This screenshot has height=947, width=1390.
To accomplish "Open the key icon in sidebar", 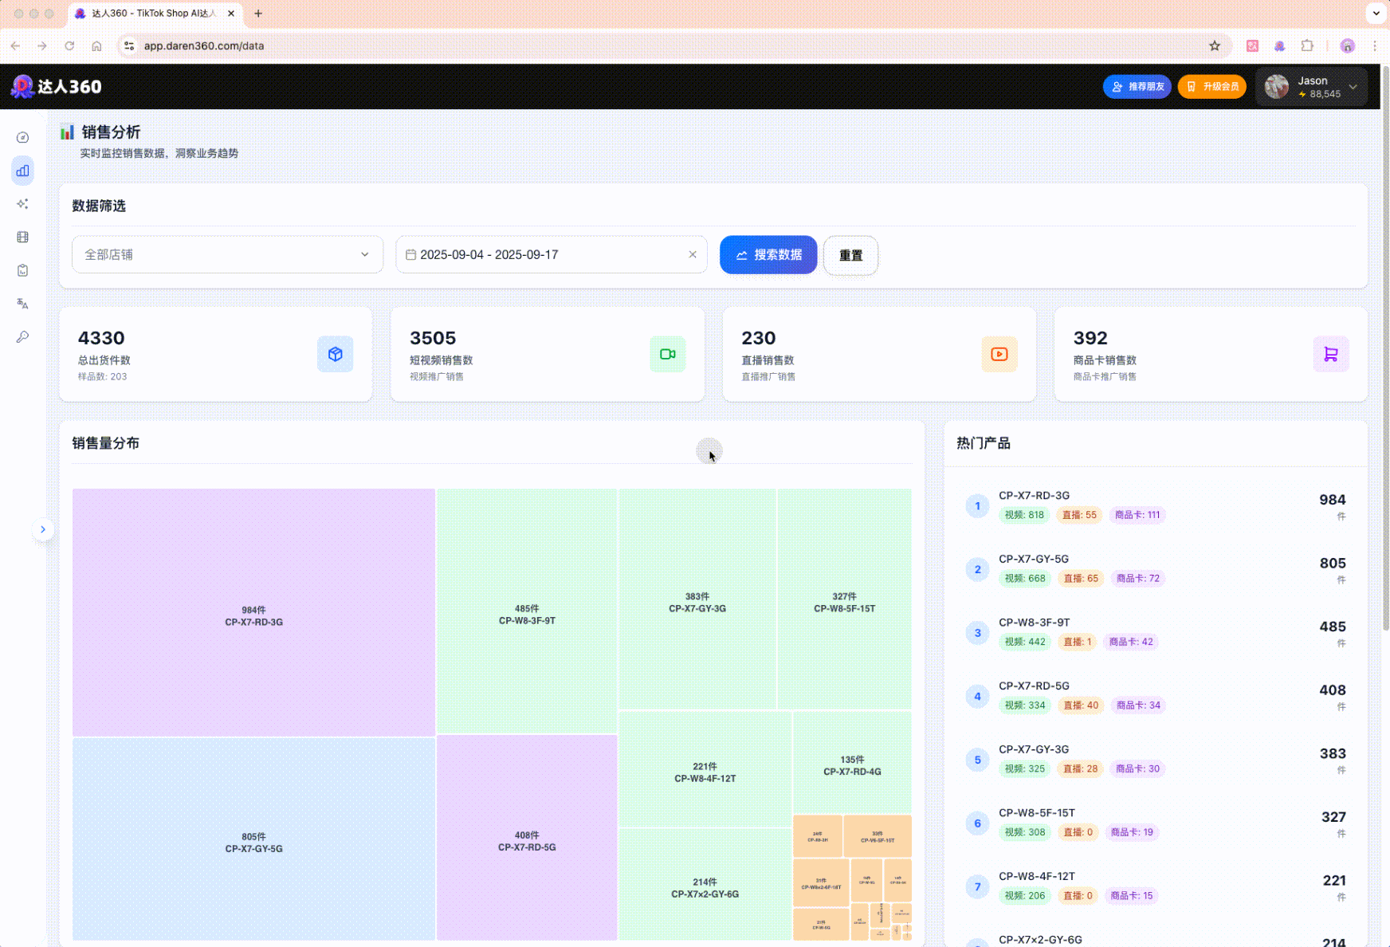I will (x=22, y=337).
